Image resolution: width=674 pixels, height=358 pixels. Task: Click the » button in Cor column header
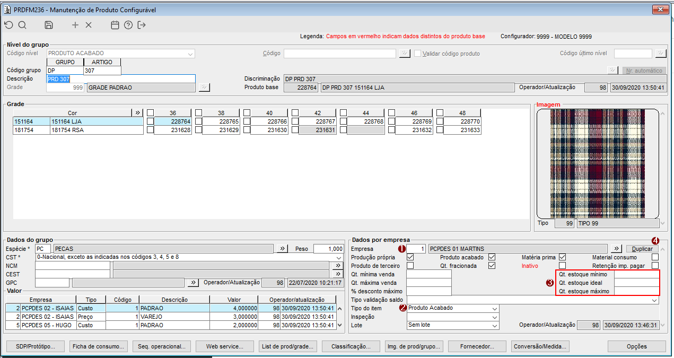(x=138, y=112)
